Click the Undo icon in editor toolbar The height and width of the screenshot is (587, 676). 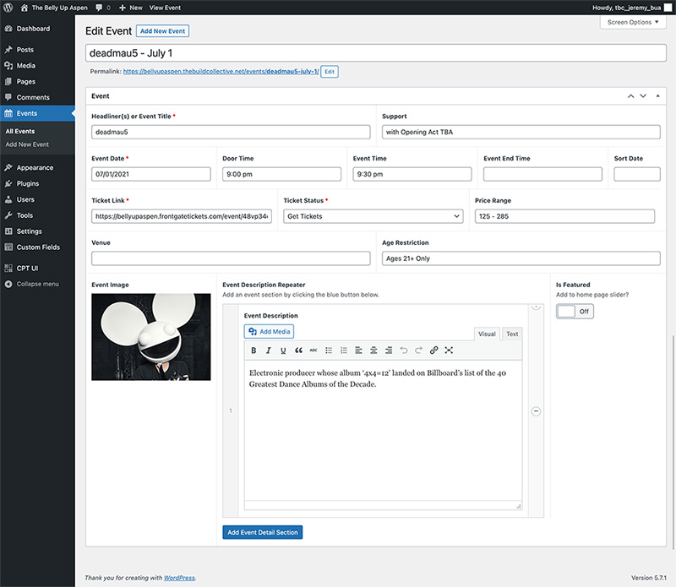(x=404, y=351)
